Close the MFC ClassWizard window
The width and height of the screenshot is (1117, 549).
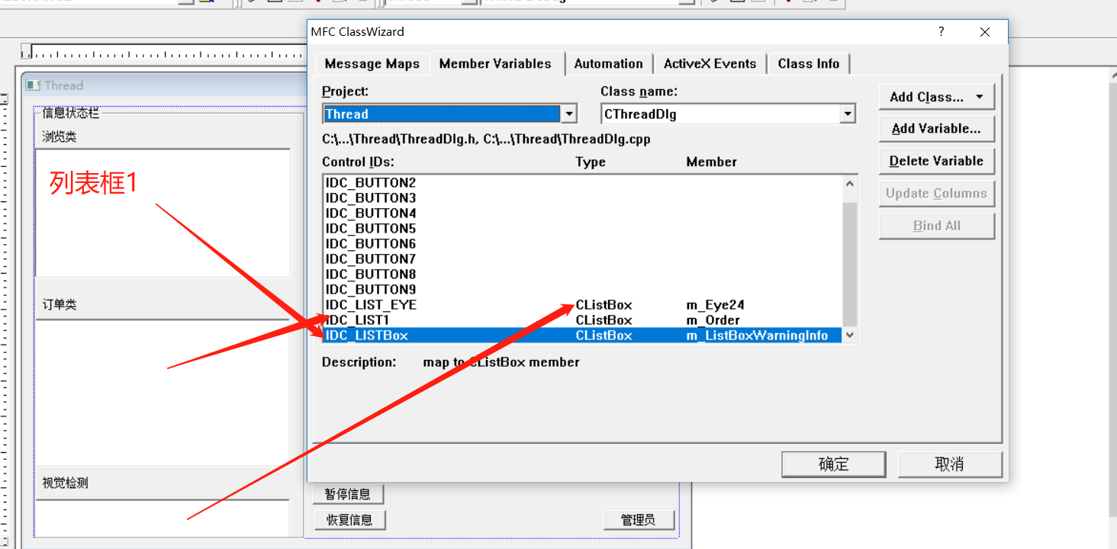coord(984,32)
